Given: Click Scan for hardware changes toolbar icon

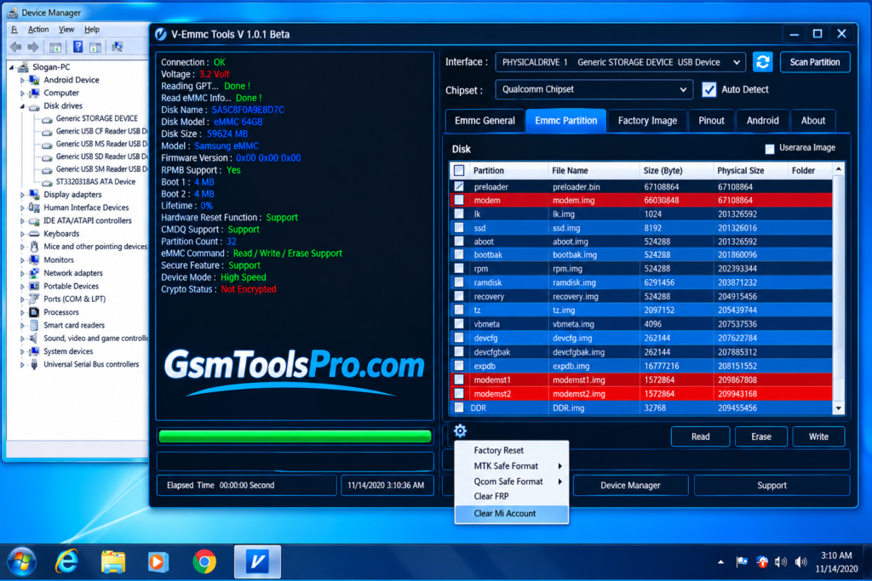Looking at the screenshot, I should pyautogui.click(x=117, y=48).
